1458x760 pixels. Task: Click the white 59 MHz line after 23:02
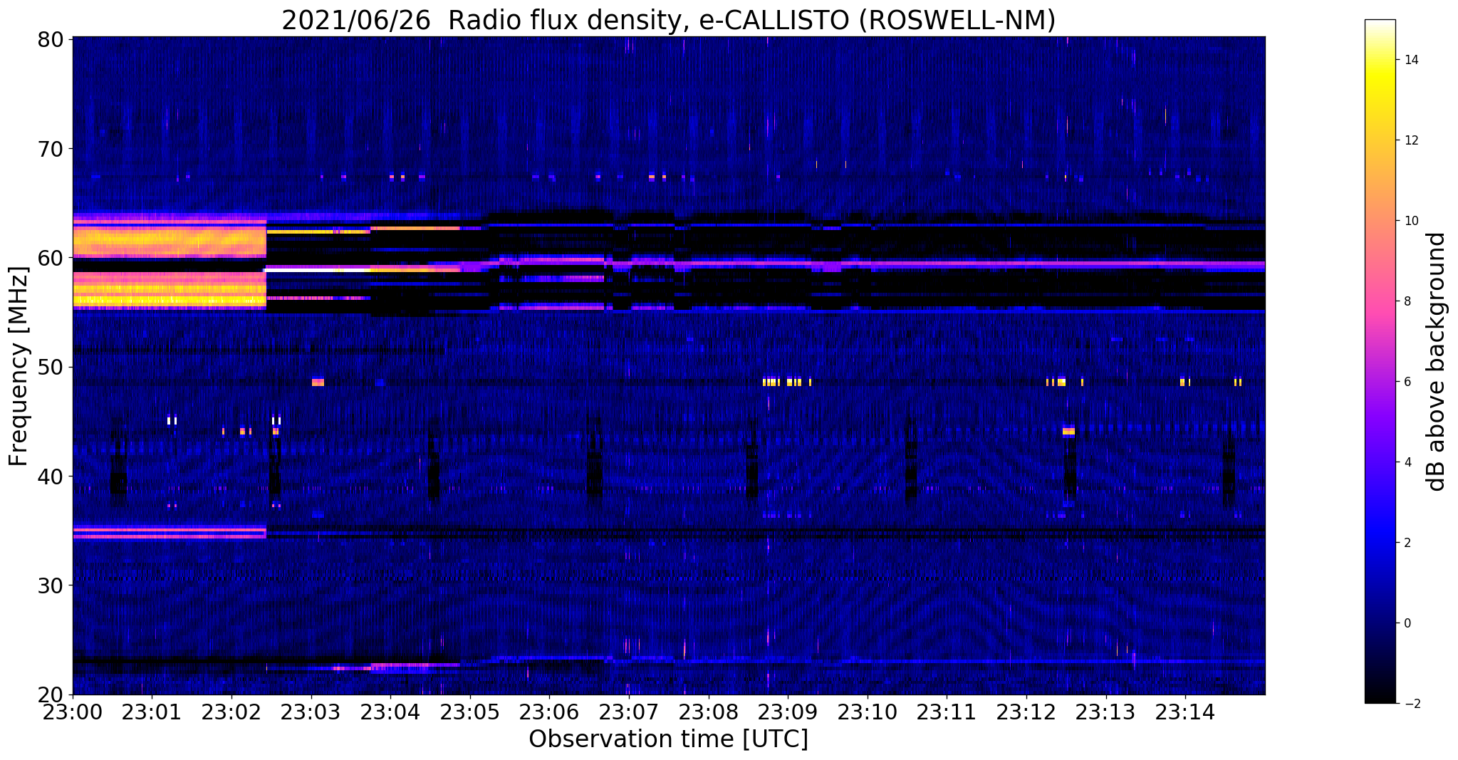318,270
